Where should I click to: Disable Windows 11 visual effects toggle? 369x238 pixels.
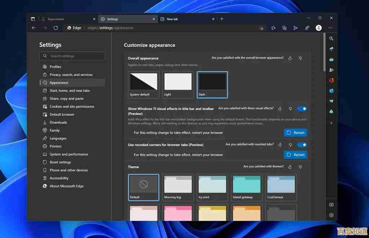click(x=302, y=108)
